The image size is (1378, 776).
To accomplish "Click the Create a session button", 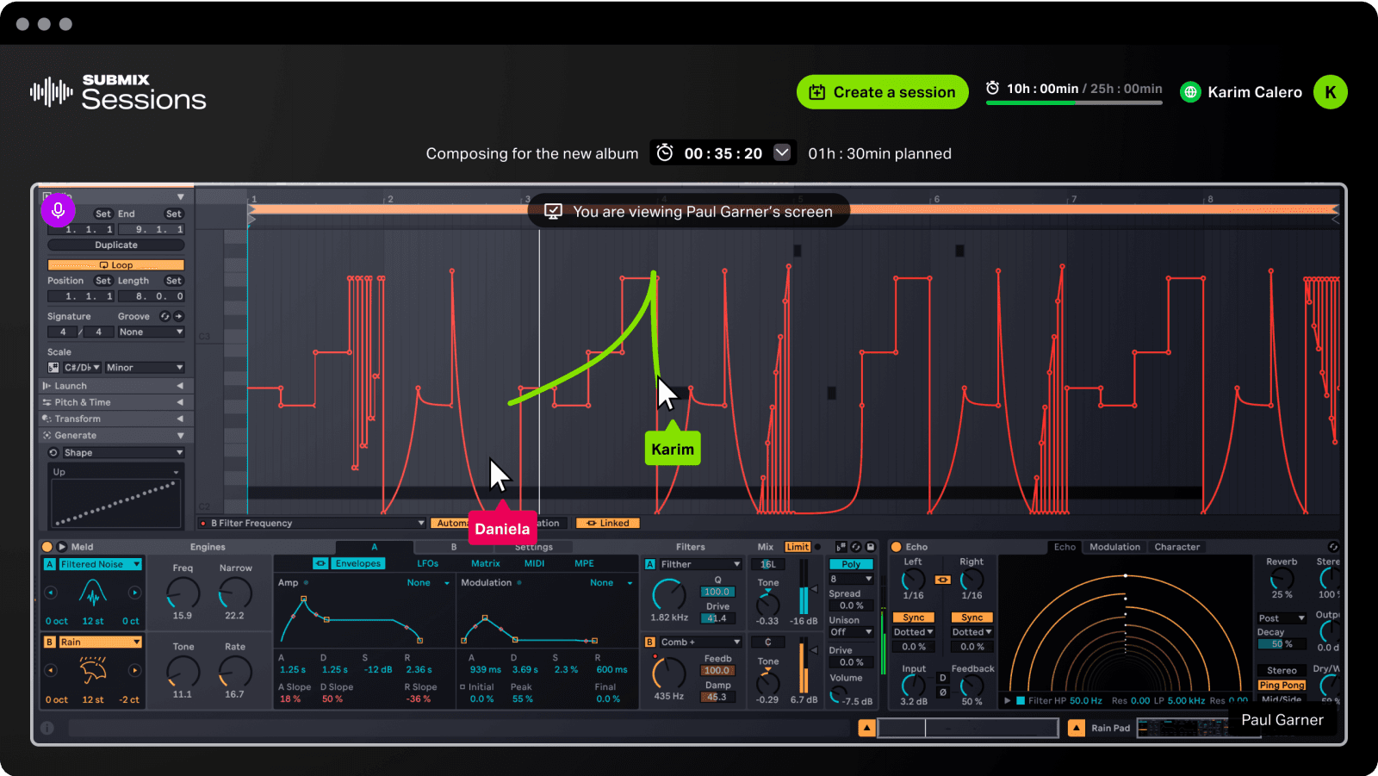I will pos(882,91).
